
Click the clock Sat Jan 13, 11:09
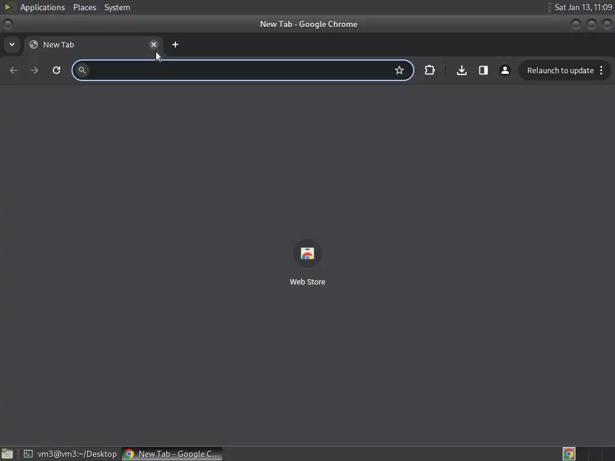(x=583, y=7)
